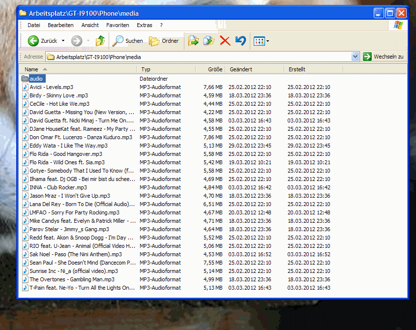Click Mike Candys feat. Evelyn file name

point(83,221)
